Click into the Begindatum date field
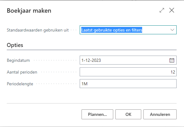The image size is (184, 127). coord(128,60)
